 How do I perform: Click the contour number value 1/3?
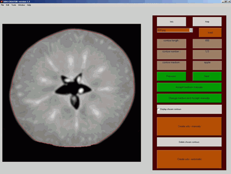[207, 55]
